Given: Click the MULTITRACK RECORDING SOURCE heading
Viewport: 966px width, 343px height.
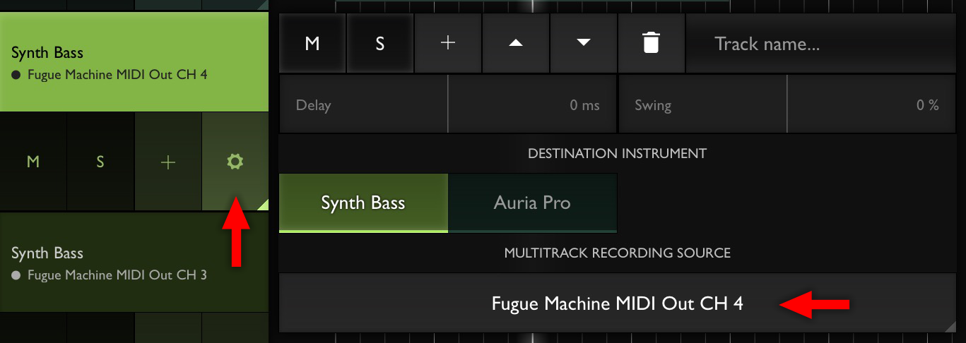Looking at the screenshot, I should 618,253.
